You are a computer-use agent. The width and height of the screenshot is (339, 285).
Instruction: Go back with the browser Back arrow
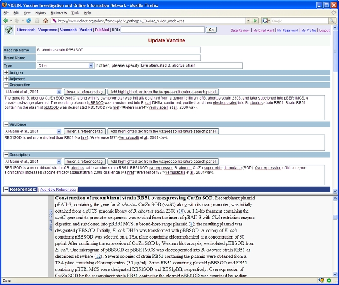pos(5,21)
